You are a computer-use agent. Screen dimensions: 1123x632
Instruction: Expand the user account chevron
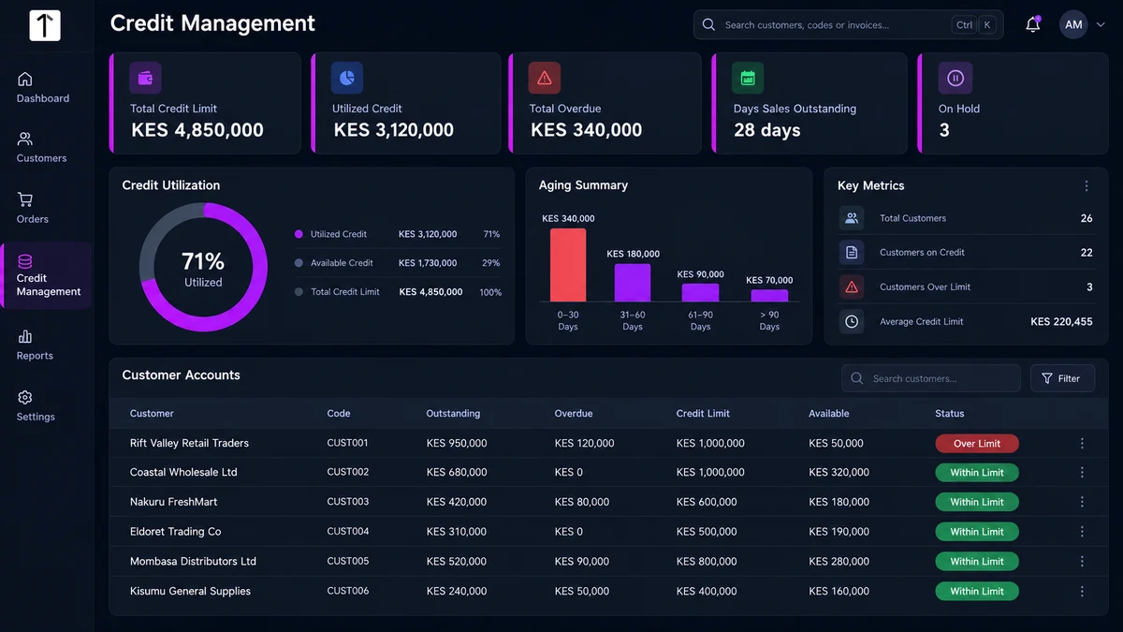[x=1101, y=25]
